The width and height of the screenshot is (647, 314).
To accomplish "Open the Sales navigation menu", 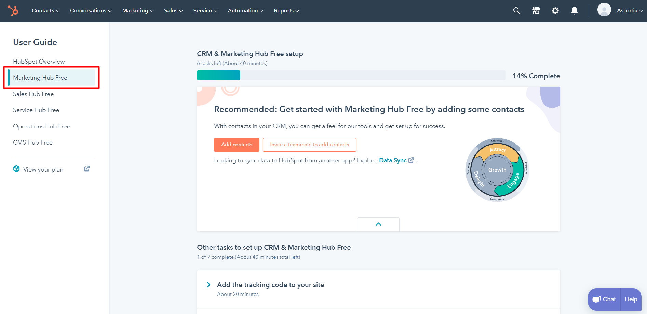I will coord(173,11).
